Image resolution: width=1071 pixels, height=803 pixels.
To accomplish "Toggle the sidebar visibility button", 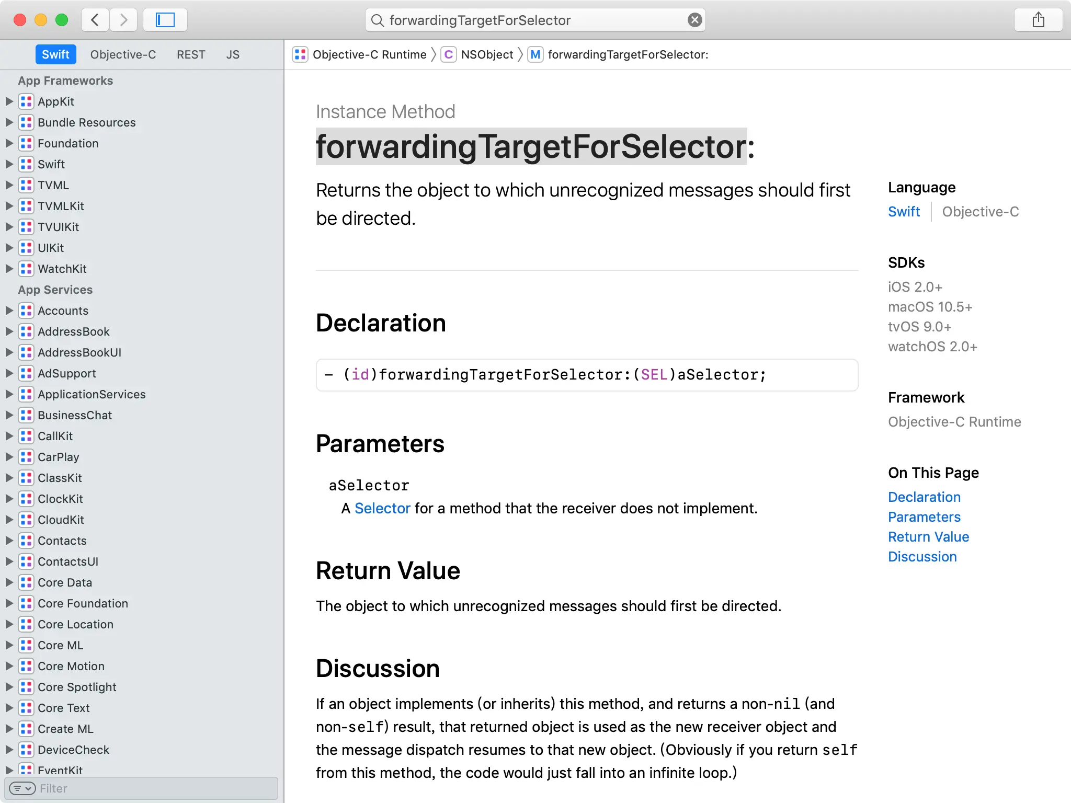I will click(165, 20).
